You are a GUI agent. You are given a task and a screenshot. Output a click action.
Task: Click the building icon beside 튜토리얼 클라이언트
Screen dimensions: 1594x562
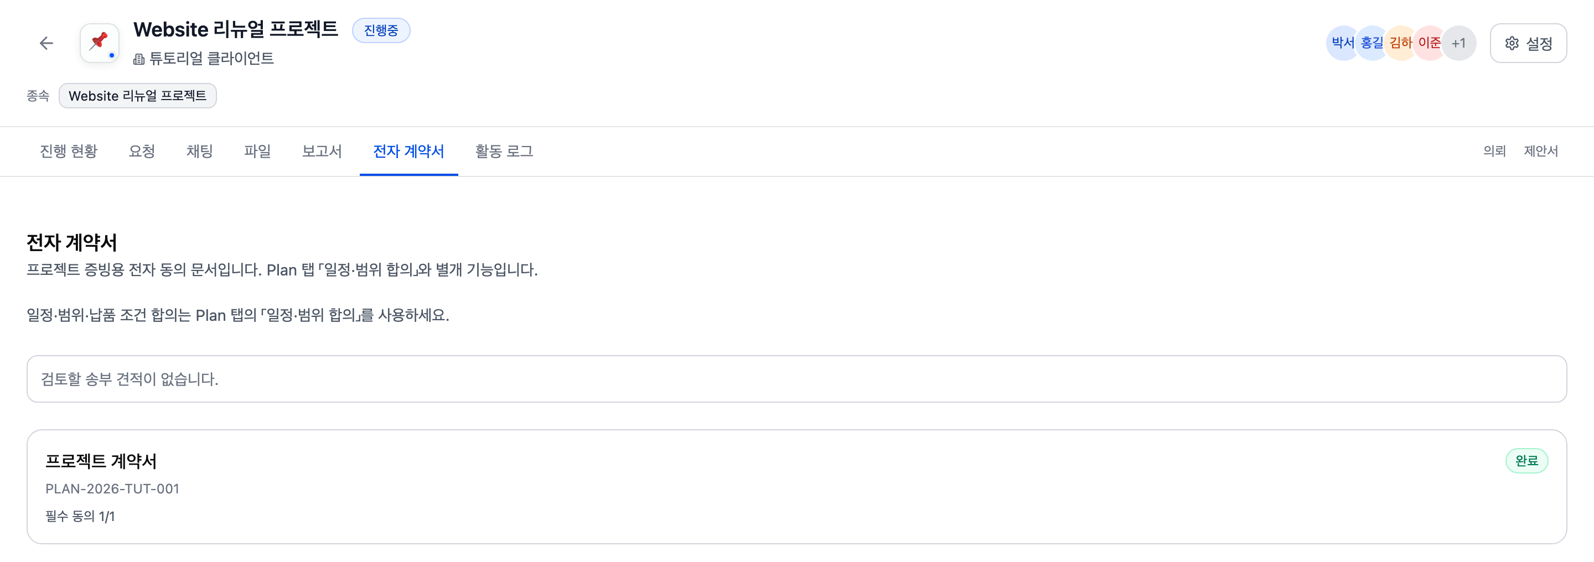pos(139,59)
